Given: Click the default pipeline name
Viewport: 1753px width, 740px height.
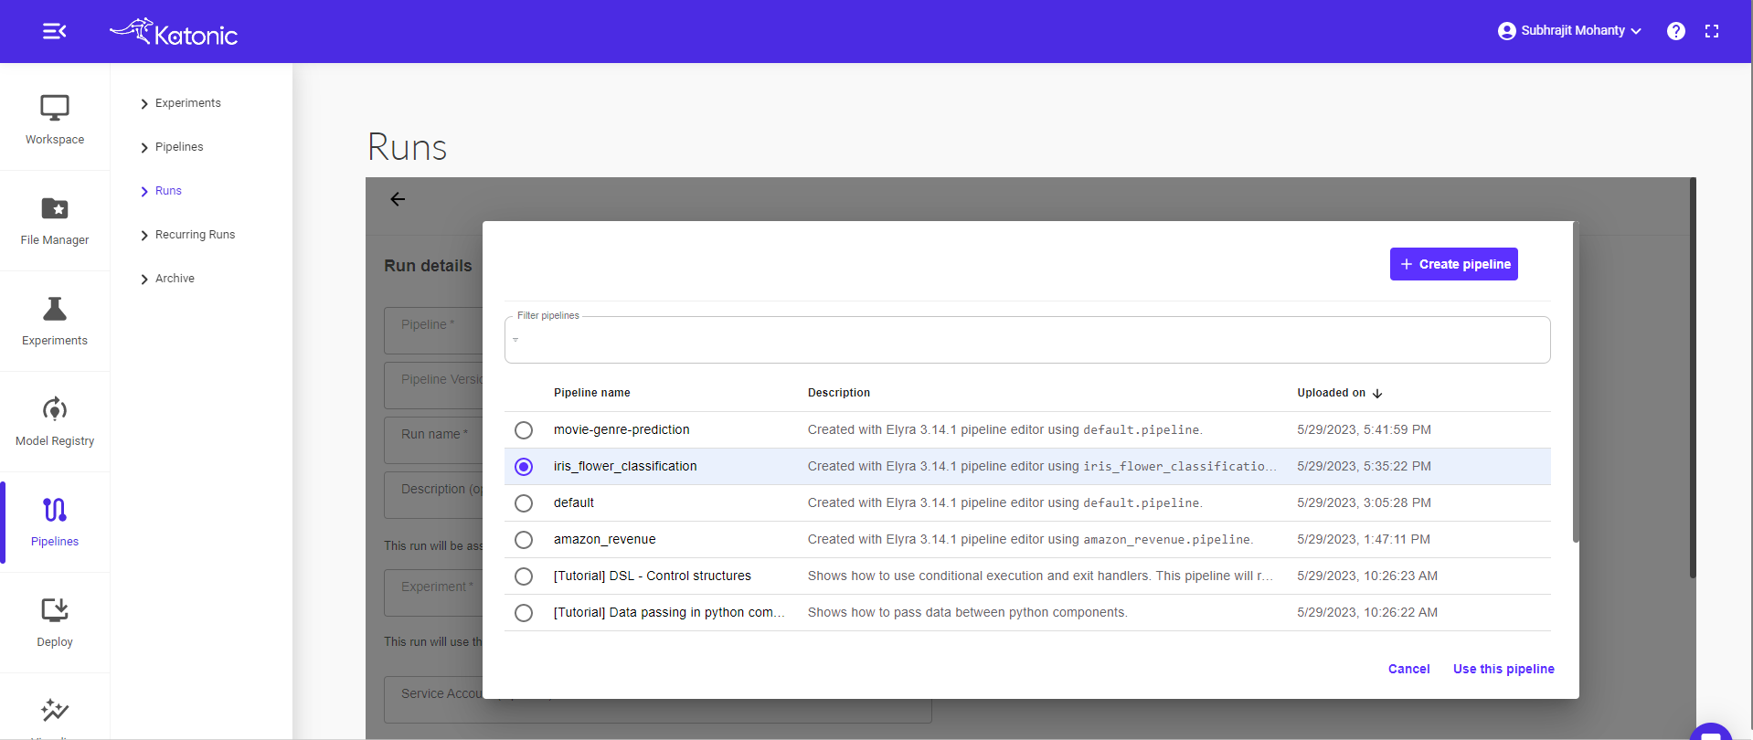Looking at the screenshot, I should (574, 502).
